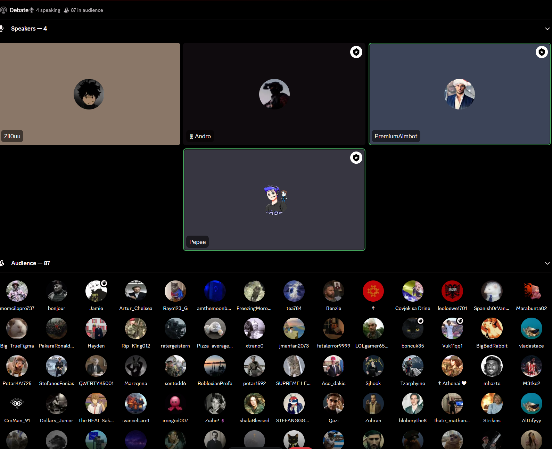The image size is (552, 449).
Task: Click irongod007's pink octopus avatar
Action: pos(175,403)
